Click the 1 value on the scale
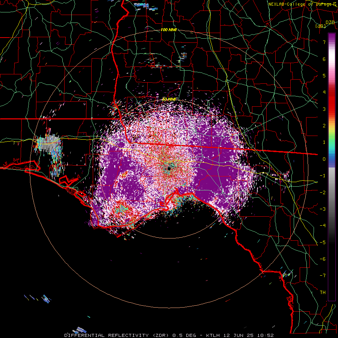 pyautogui.click(x=324, y=142)
